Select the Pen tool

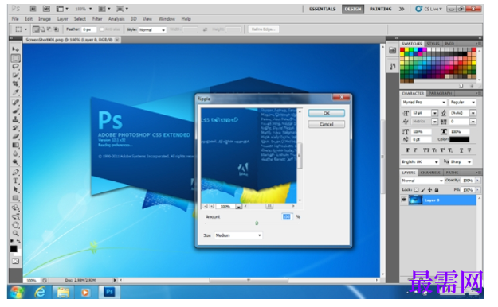15,173
